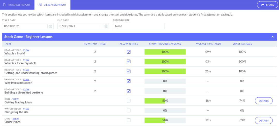Open the End Date calendar icon
This screenshot has width=279, height=127.
(x=106, y=26)
